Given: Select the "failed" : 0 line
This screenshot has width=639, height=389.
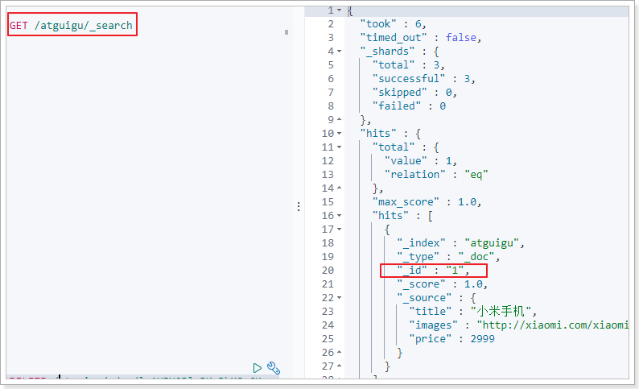Looking at the screenshot, I should tap(409, 106).
